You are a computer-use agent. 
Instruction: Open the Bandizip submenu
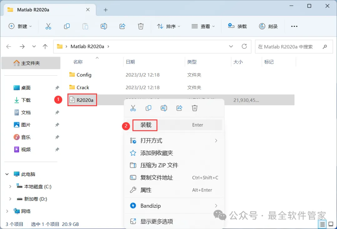(174, 206)
